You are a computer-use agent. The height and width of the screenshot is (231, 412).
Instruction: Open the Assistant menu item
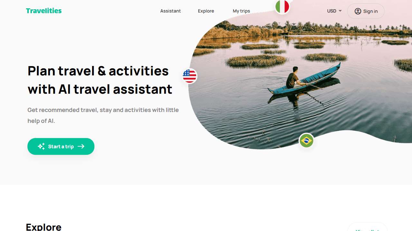tap(171, 11)
